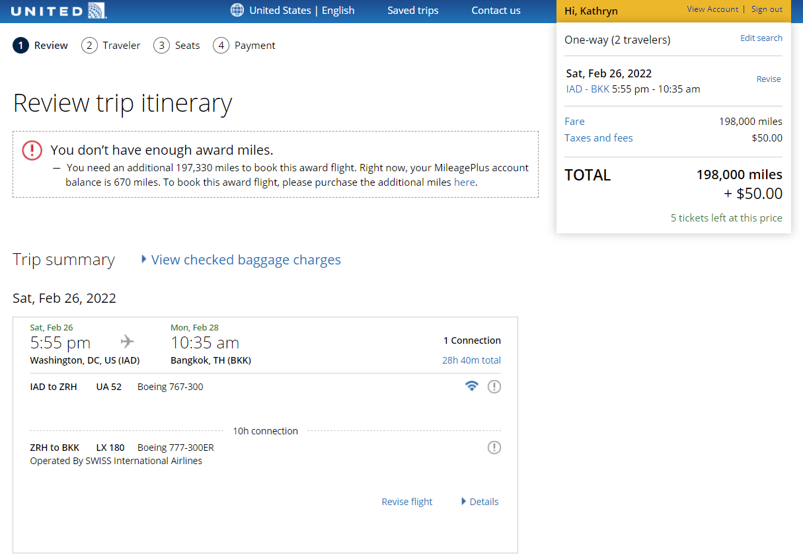Click Revise flight to change your itinerary

point(406,501)
